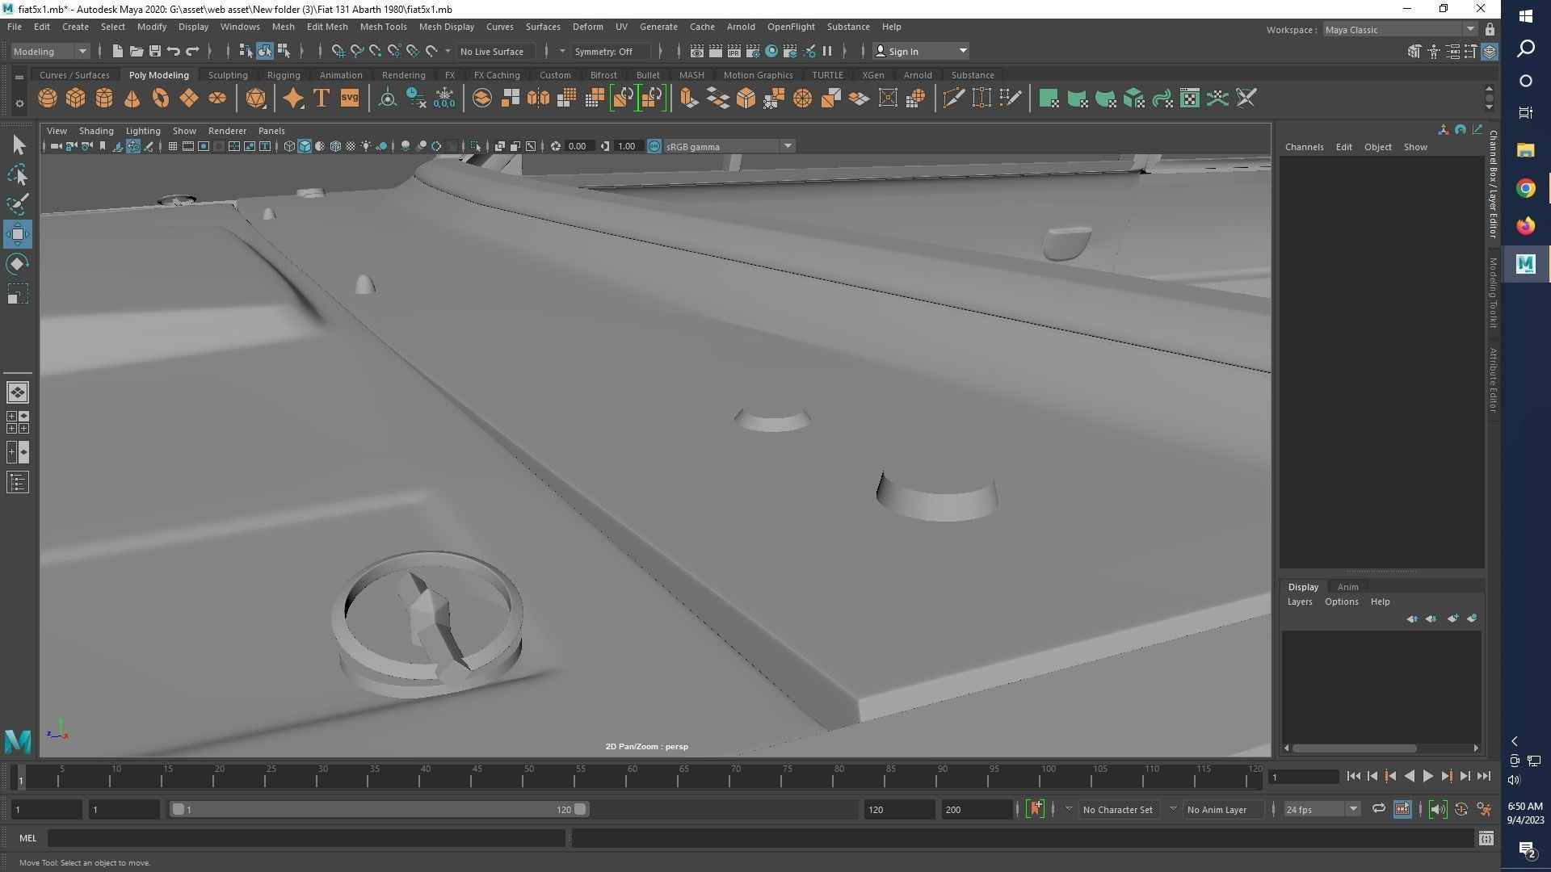Choose the Rotate tool in the toolbox
Viewport: 1551px width, 872px height.
click(18, 264)
